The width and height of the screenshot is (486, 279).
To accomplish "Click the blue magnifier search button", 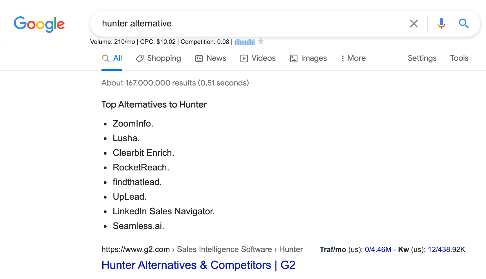I will pyautogui.click(x=463, y=24).
